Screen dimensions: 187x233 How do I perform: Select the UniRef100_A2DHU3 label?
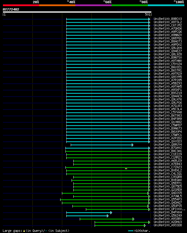(x=168, y=222)
